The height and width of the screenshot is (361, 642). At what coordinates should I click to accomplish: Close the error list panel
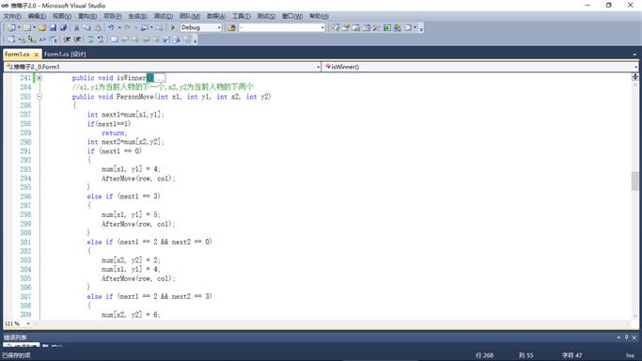click(x=634, y=337)
